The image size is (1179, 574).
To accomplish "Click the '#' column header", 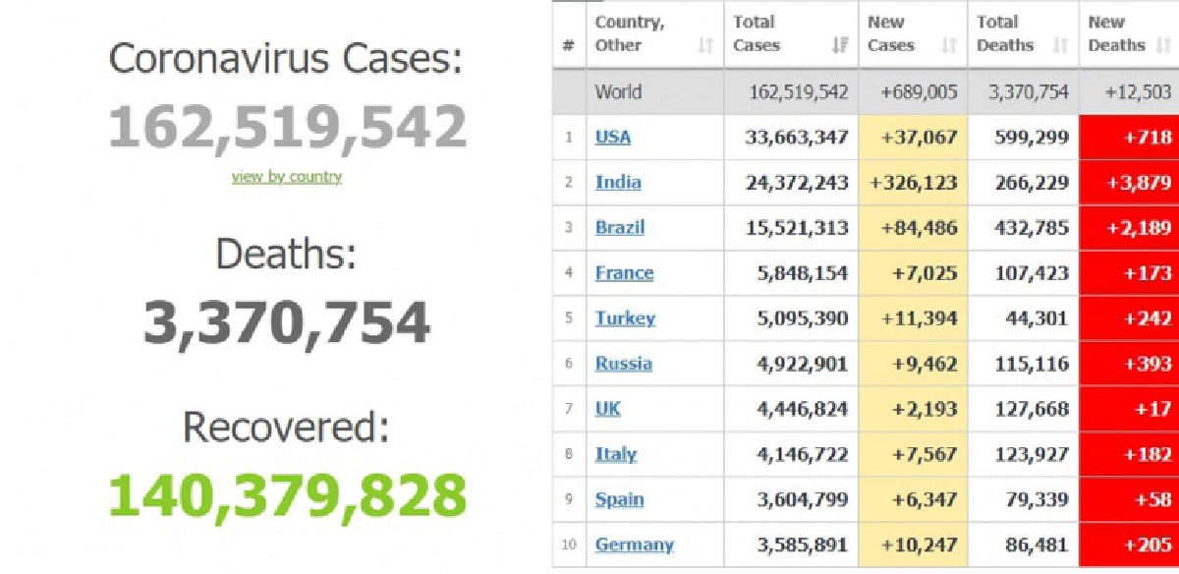I will click(x=569, y=45).
